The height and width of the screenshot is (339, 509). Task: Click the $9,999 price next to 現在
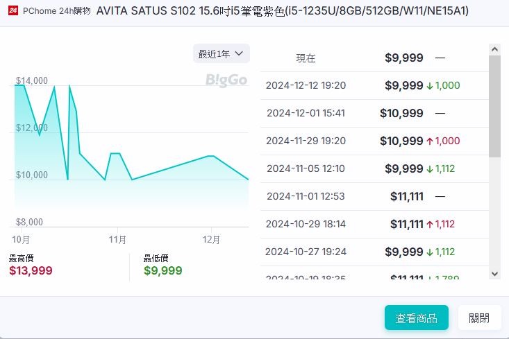click(404, 58)
